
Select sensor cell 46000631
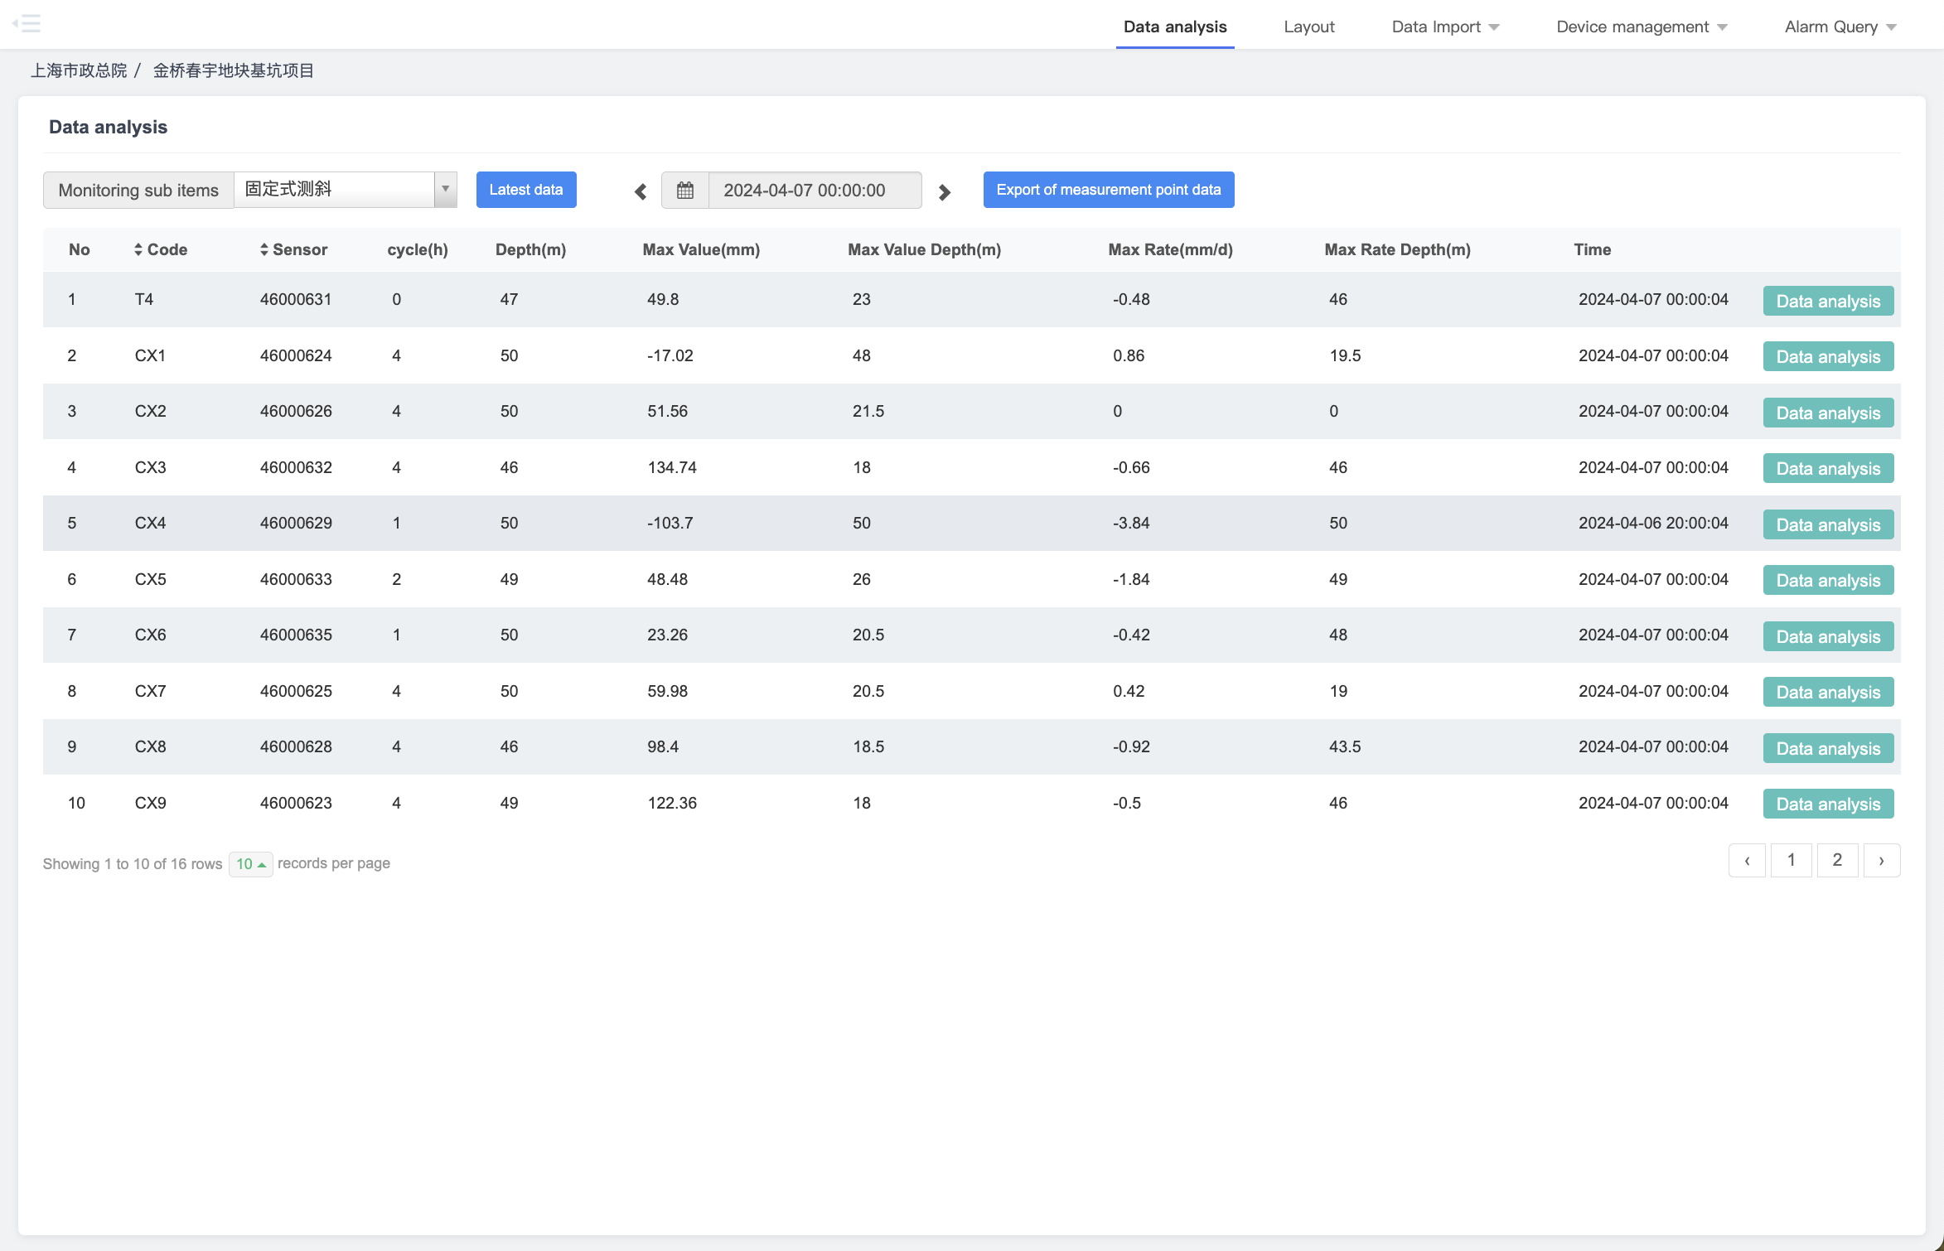(296, 299)
